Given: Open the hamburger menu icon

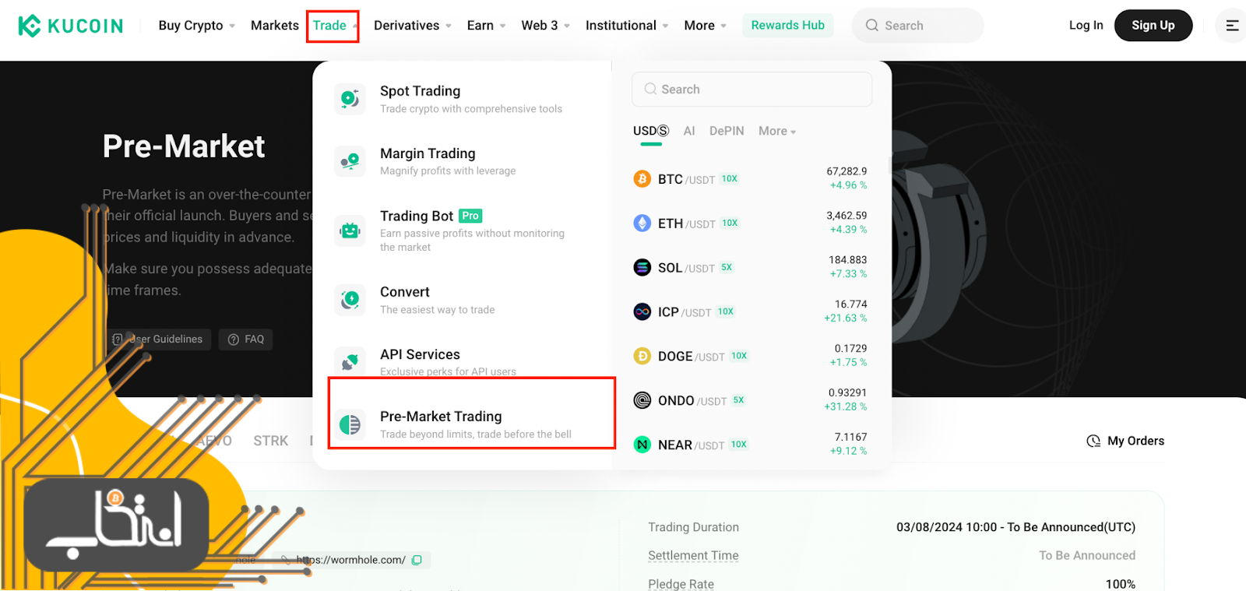Looking at the screenshot, I should (x=1232, y=26).
